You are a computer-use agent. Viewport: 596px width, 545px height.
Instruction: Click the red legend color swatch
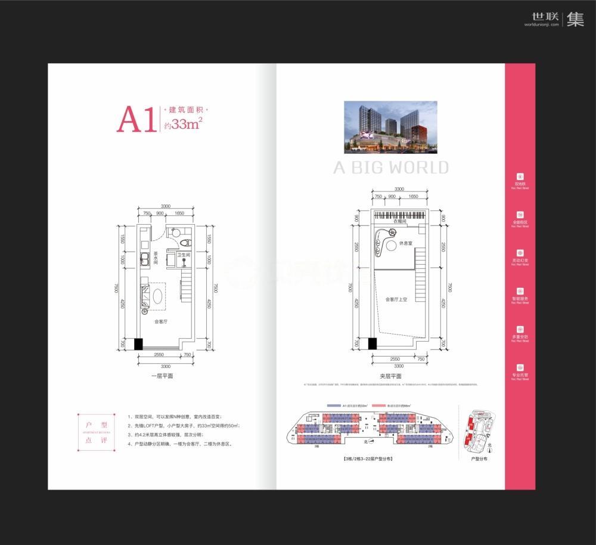(378, 405)
